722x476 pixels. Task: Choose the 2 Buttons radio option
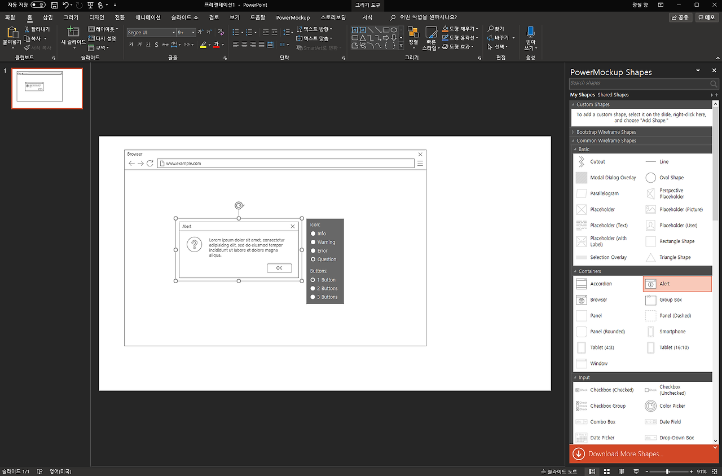tap(313, 288)
